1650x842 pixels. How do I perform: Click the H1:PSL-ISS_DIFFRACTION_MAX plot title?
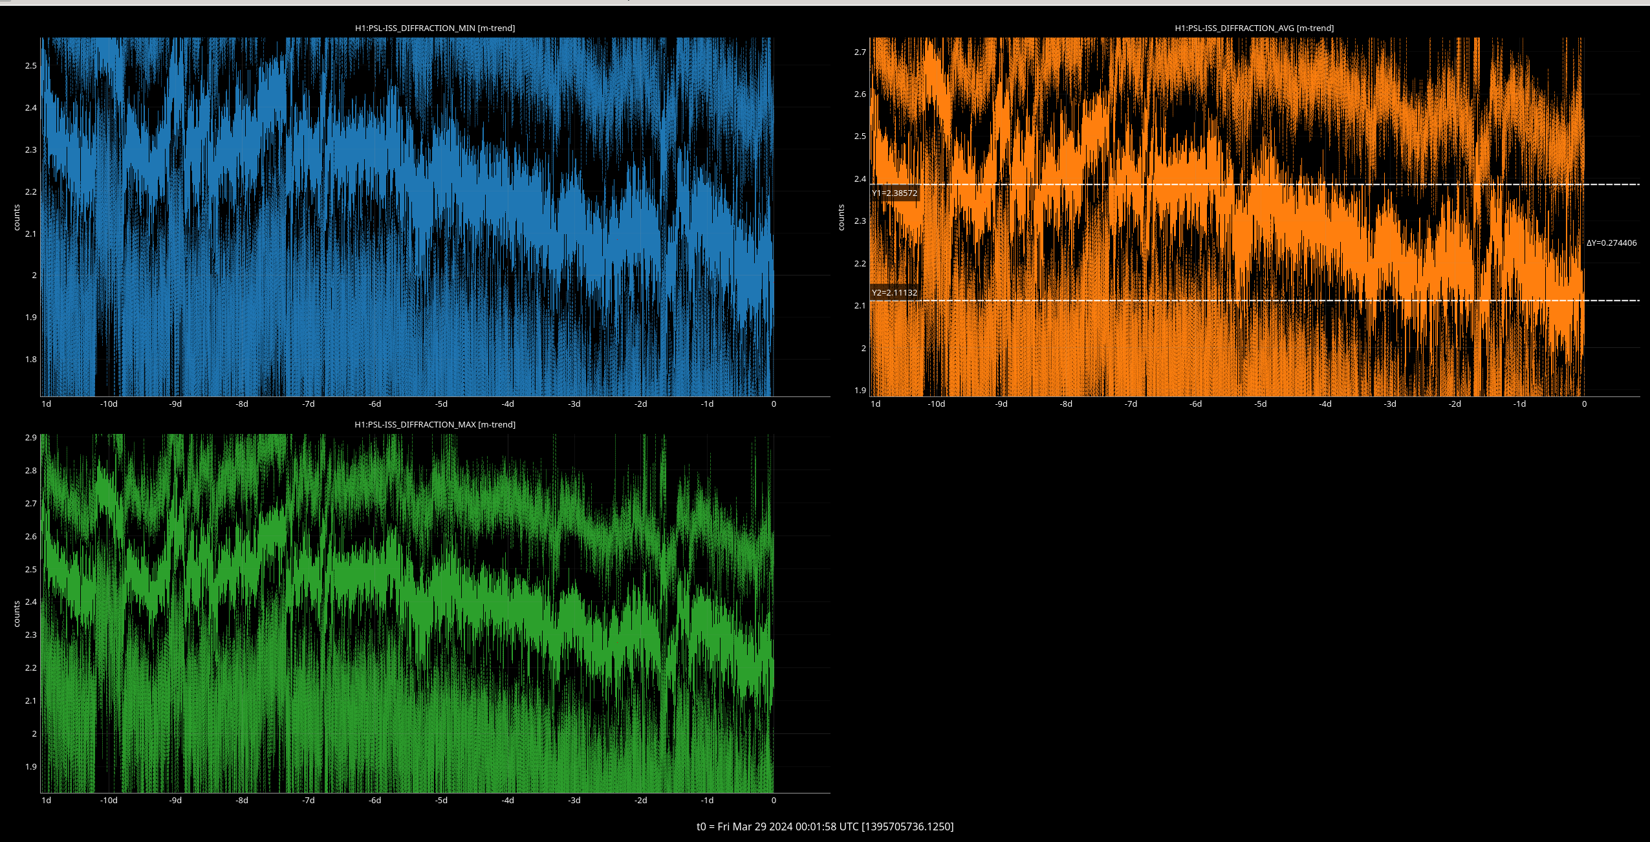[435, 424]
